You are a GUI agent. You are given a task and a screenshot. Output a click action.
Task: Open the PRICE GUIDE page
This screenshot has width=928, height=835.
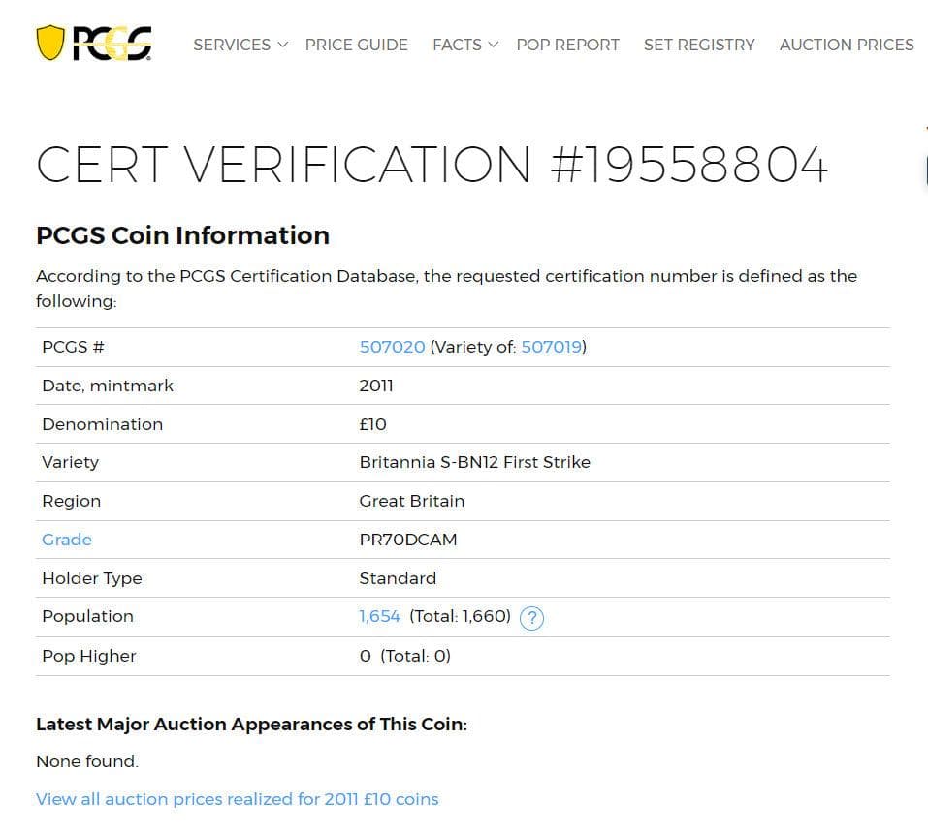[x=356, y=45]
